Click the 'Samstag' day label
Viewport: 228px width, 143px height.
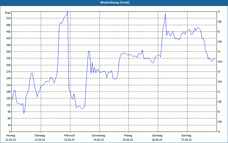click(x=157, y=136)
